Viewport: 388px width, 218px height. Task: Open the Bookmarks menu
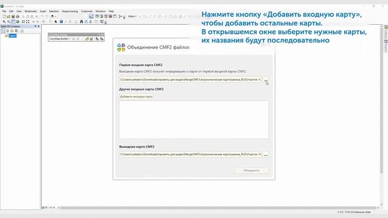point(31,12)
